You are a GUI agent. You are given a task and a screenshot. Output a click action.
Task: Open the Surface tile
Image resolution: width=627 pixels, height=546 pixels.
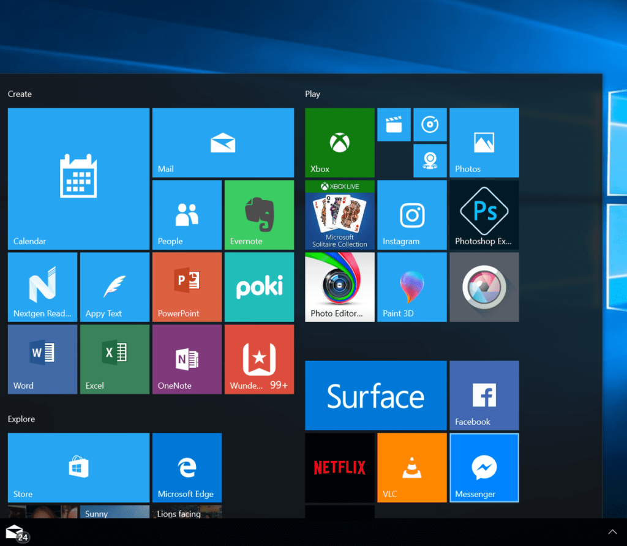tap(376, 395)
